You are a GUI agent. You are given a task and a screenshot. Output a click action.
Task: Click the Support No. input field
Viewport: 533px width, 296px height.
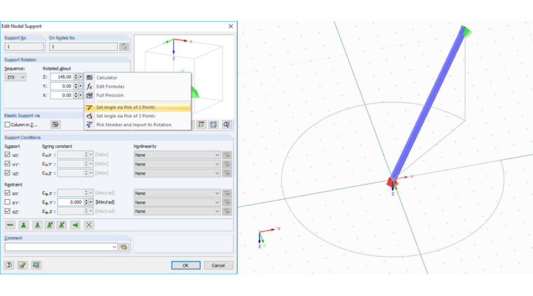25,46
